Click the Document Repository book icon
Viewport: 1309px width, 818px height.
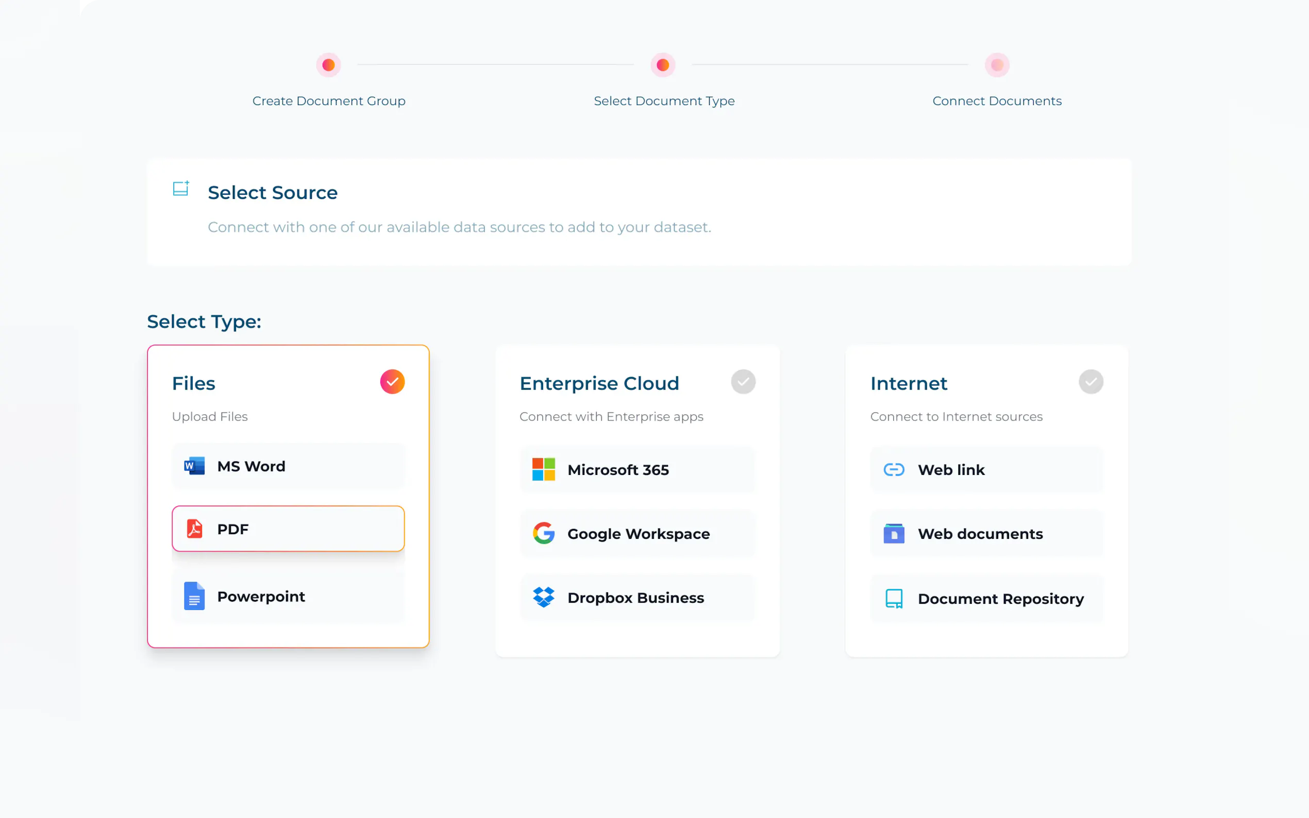click(894, 599)
